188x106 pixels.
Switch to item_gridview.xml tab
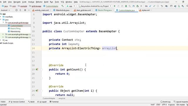coord(83,10)
